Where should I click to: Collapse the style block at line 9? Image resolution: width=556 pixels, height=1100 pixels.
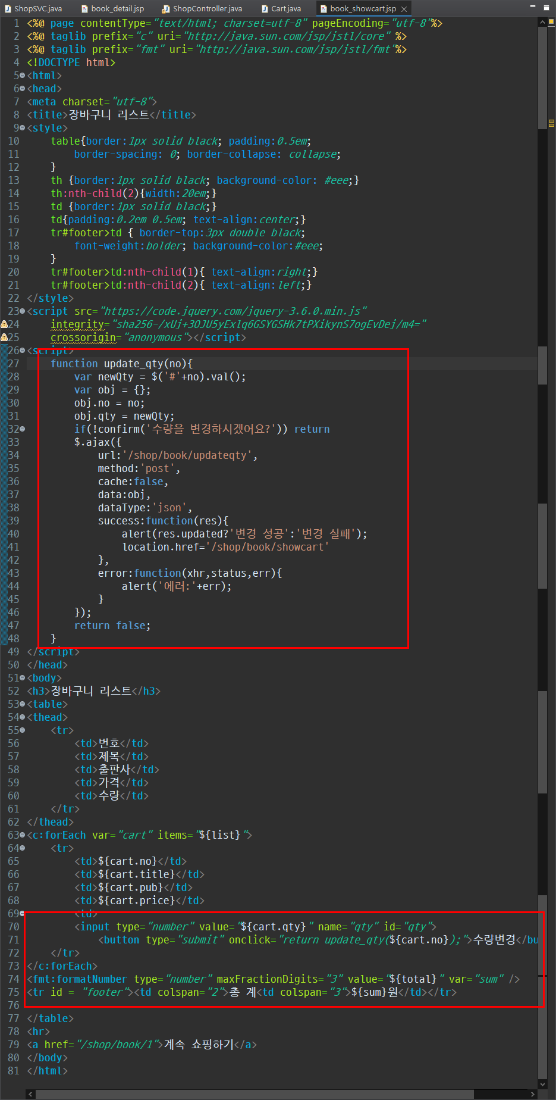point(23,127)
